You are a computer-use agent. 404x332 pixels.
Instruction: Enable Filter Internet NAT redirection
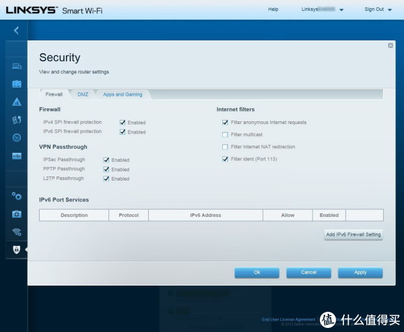pyautogui.click(x=225, y=147)
